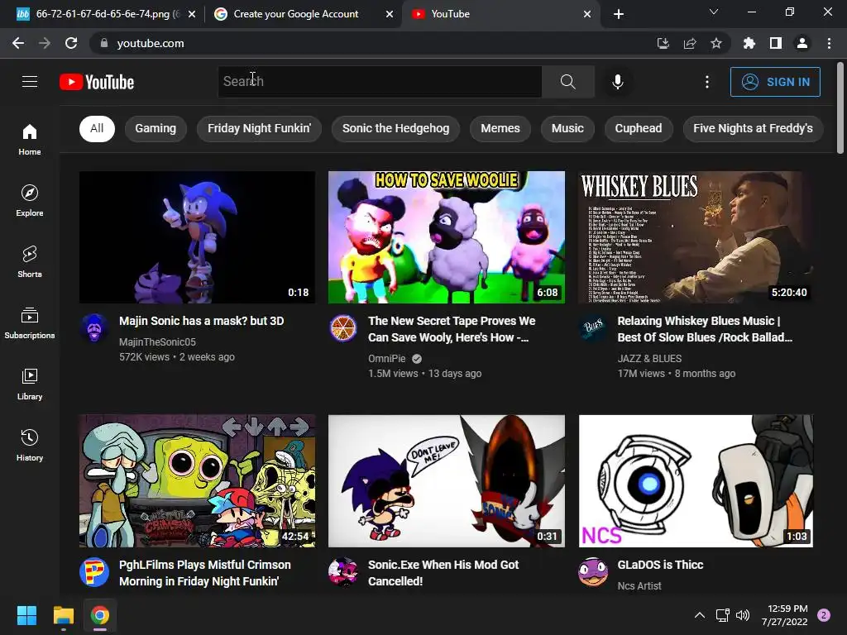Open Sonic.Exe Don't Leave Me thumbnail
The image size is (847, 635).
(x=447, y=481)
